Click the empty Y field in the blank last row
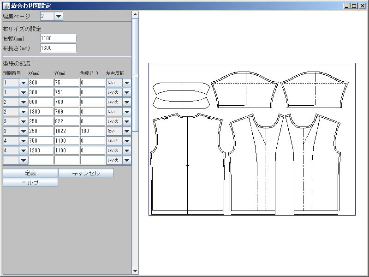Screen dimensions: 369x277 click(x=67, y=160)
